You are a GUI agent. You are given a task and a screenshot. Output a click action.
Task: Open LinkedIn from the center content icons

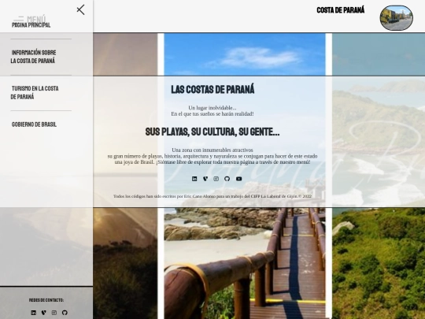coord(194,179)
